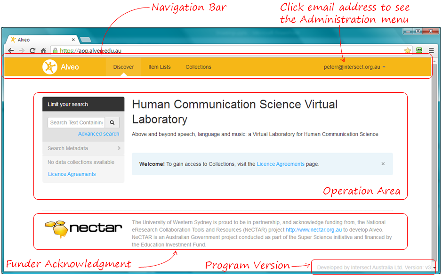
Task: Click 'No data collections available' text
Action: 81,162
